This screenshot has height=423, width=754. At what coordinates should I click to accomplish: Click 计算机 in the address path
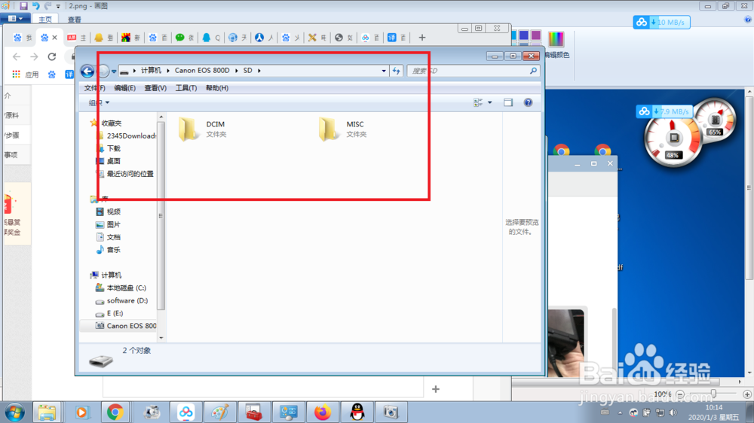pyautogui.click(x=151, y=70)
